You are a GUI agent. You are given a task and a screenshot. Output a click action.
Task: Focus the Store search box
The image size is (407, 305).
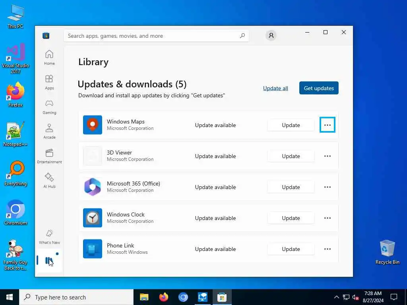156,36
